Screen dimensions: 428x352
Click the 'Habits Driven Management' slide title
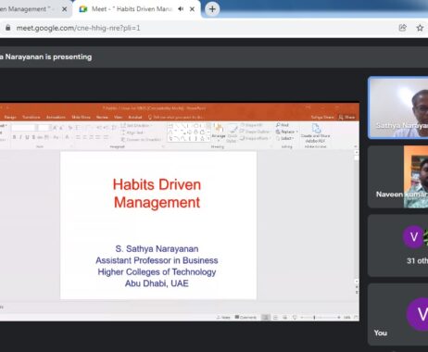(x=157, y=194)
